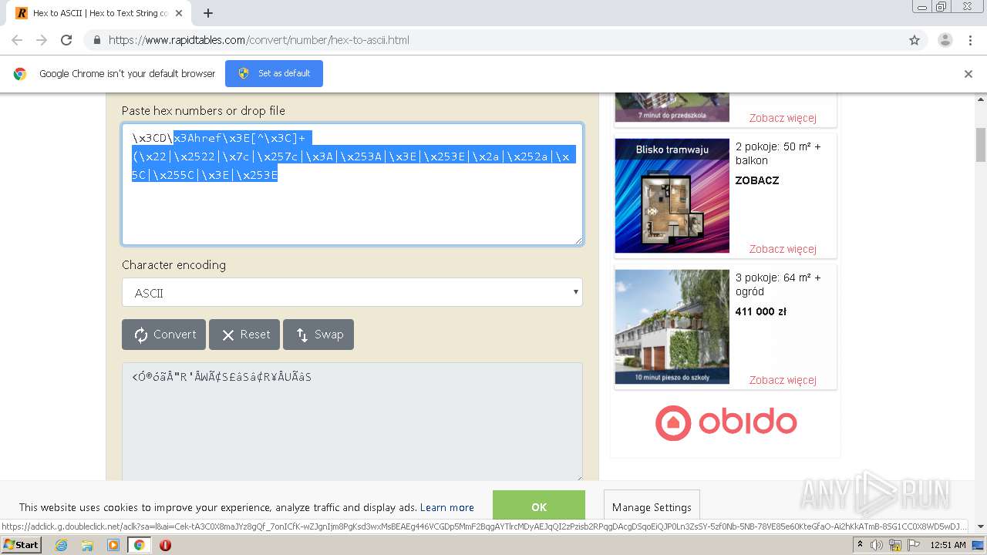Dismiss the default browser notification bar
This screenshot has width=987, height=555.
968,74
